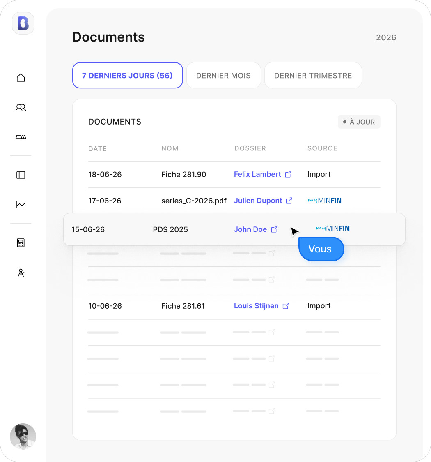Image resolution: width=431 pixels, height=462 pixels.
Task: Click the 2026 year label
Action: click(386, 37)
